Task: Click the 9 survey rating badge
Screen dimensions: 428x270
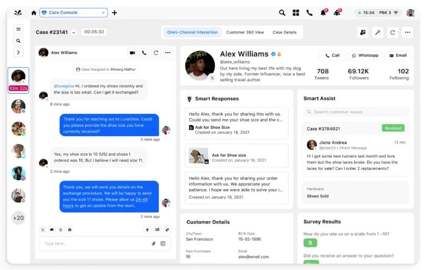Action: pos(310,243)
